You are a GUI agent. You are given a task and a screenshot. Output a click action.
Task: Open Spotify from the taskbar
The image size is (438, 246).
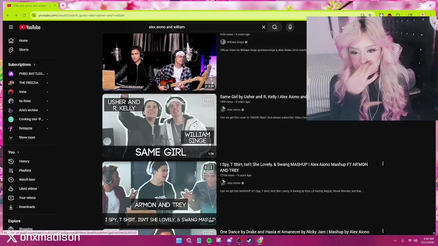coord(209,241)
